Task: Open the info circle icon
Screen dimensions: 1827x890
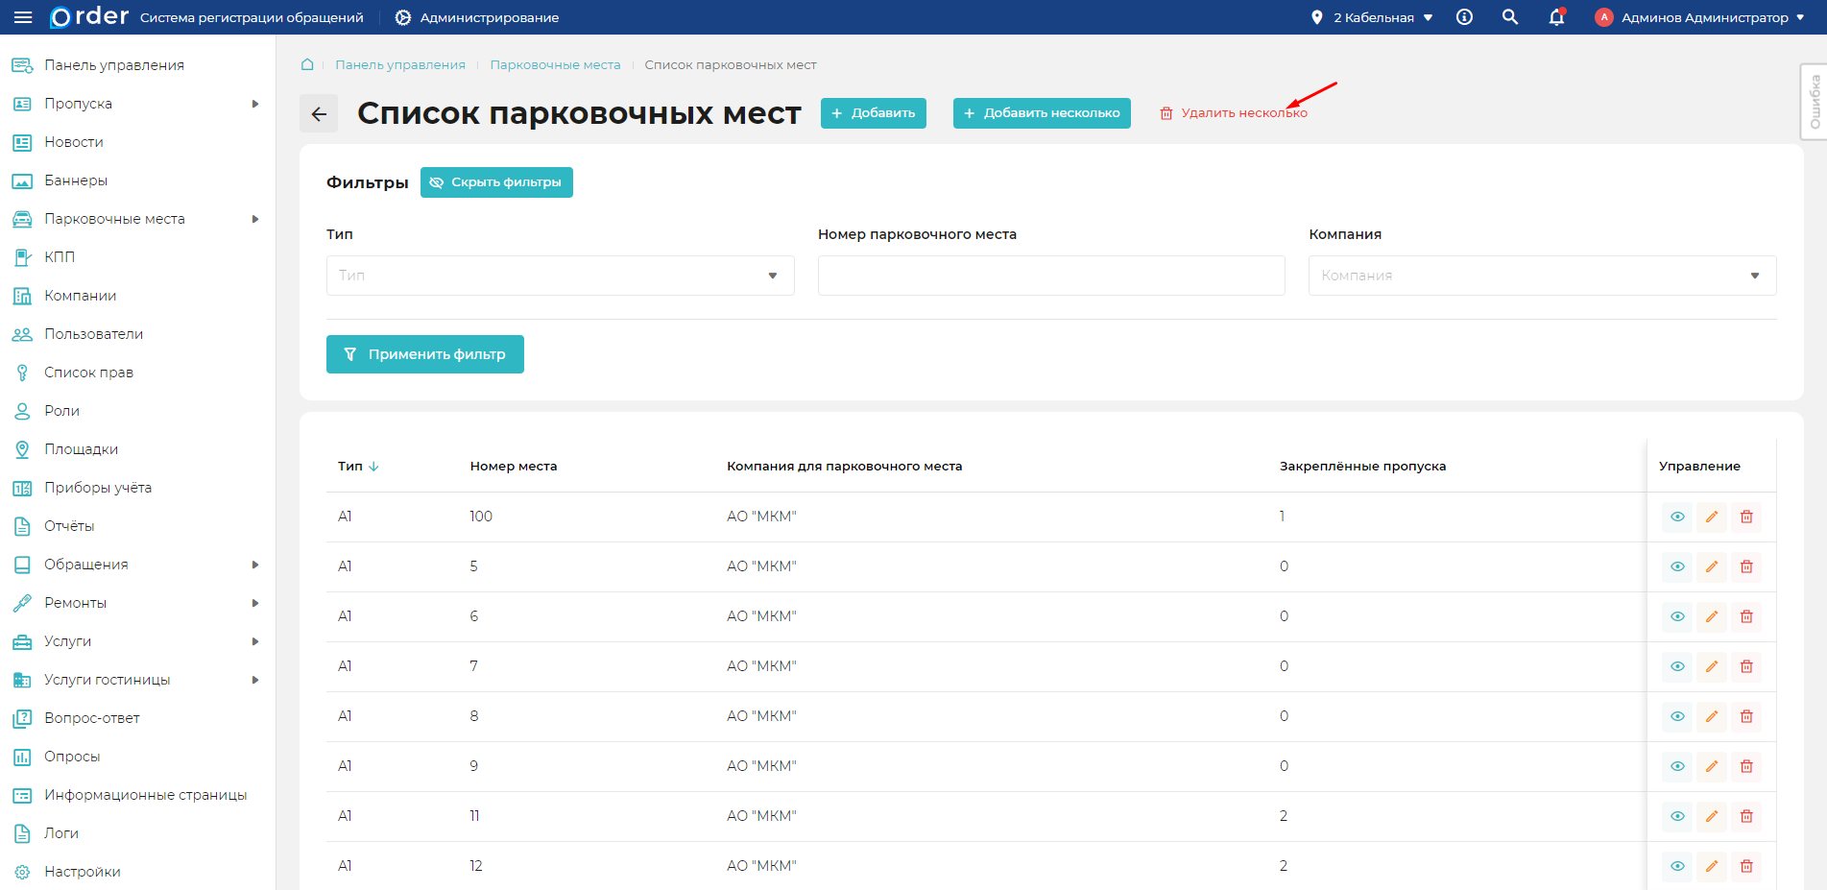Action: tap(1464, 17)
